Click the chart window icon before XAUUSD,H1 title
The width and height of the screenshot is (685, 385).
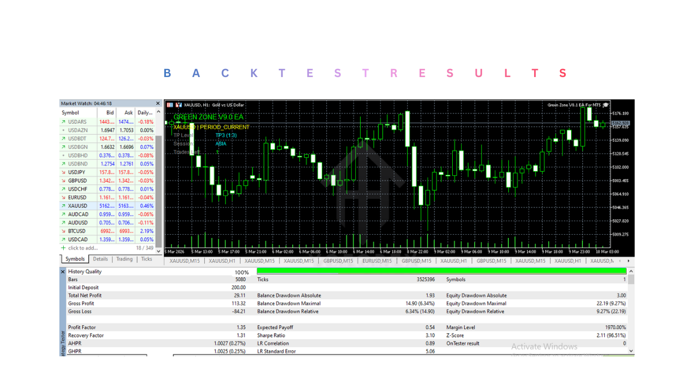tap(170, 105)
